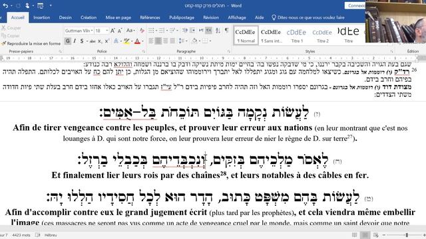Click the touch/mouse mode icon
The height and width of the screenshot is (239, 426).
click(27, 5)
